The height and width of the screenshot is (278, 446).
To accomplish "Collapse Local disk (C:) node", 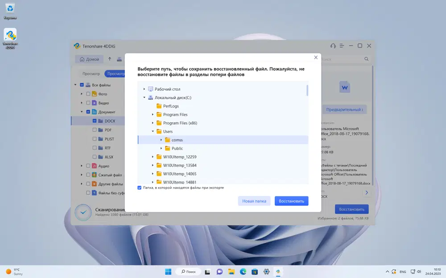I will tap(144, 97).
